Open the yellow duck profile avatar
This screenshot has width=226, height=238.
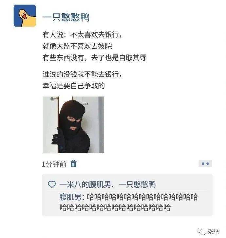click(x=25, y=16)
